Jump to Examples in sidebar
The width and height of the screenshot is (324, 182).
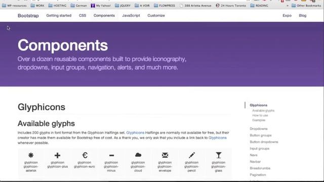point(259,120)
